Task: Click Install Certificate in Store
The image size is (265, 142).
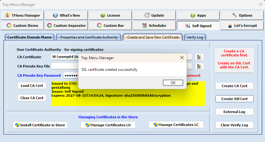Action: [41, 125]
